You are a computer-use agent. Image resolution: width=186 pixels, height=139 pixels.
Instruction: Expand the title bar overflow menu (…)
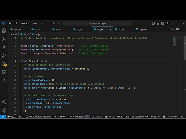coord(42,23)
